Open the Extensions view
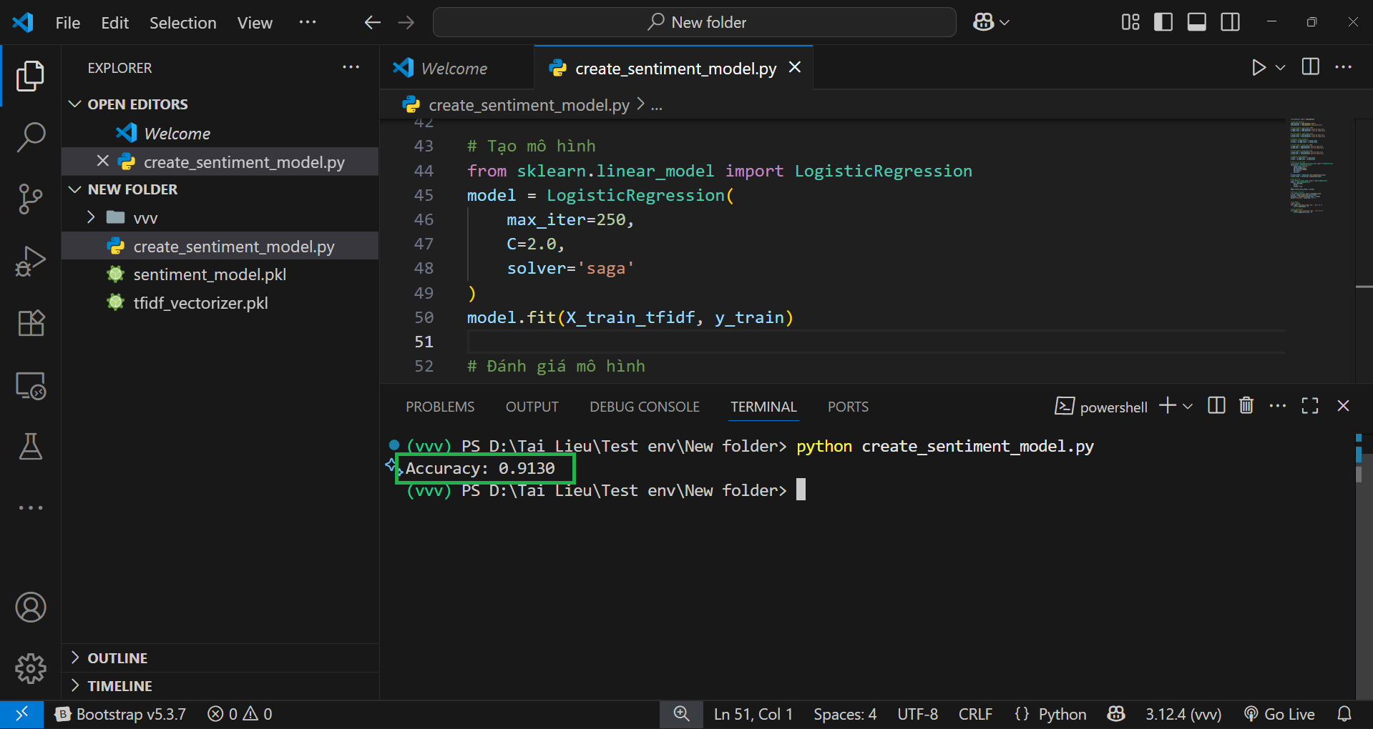The height and width of the screenshot is (729, 1373). click(x=31, y=323)
